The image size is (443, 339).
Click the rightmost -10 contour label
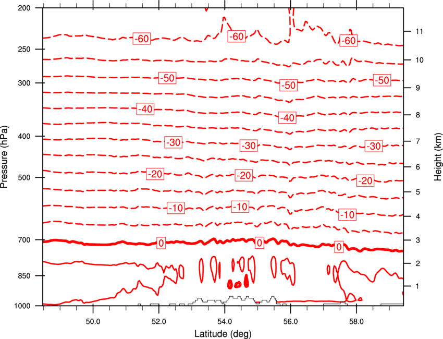(347, 215)
